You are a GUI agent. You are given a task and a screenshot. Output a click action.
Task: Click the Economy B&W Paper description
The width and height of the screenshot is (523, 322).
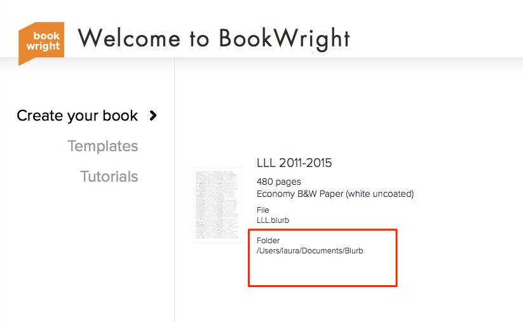pyautogui.click(x=335, y=194)
